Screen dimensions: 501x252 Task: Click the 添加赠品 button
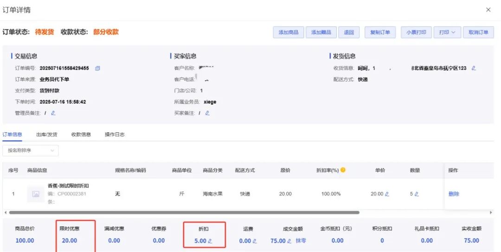pos(321,32)
